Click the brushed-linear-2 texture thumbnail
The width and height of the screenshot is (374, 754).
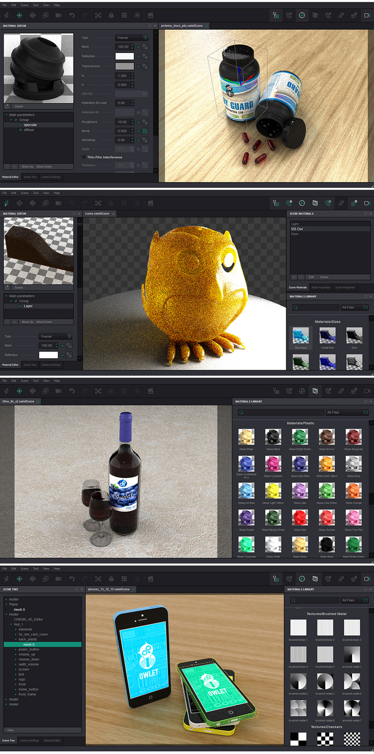point(325,627)
